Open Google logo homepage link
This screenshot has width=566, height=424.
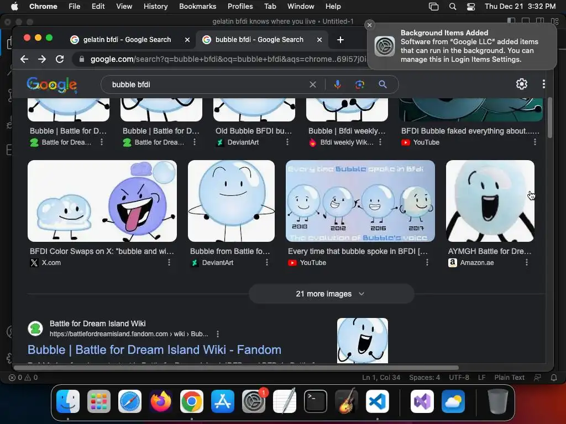[52, 84]
